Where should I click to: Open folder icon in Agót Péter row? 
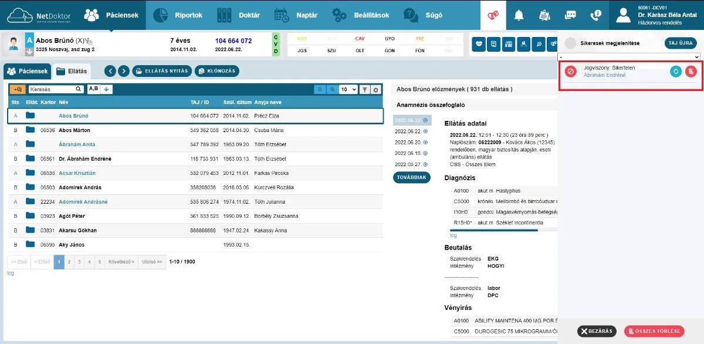31,216
